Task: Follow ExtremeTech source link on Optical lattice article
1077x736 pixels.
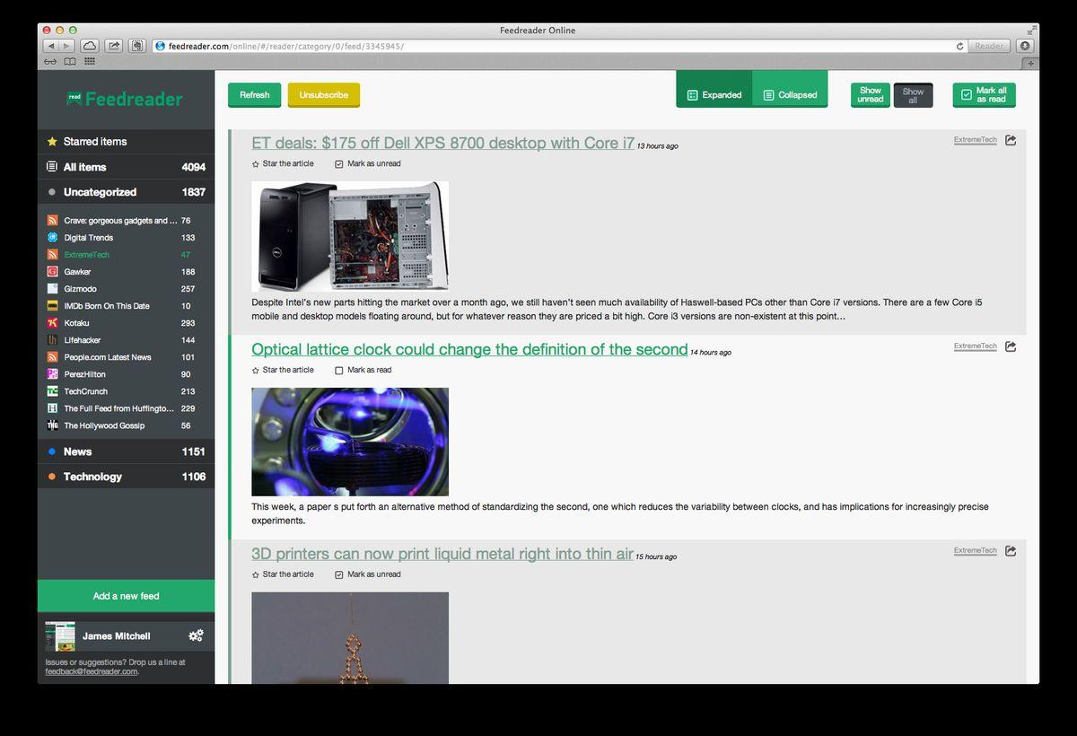Action: point(976,346)
